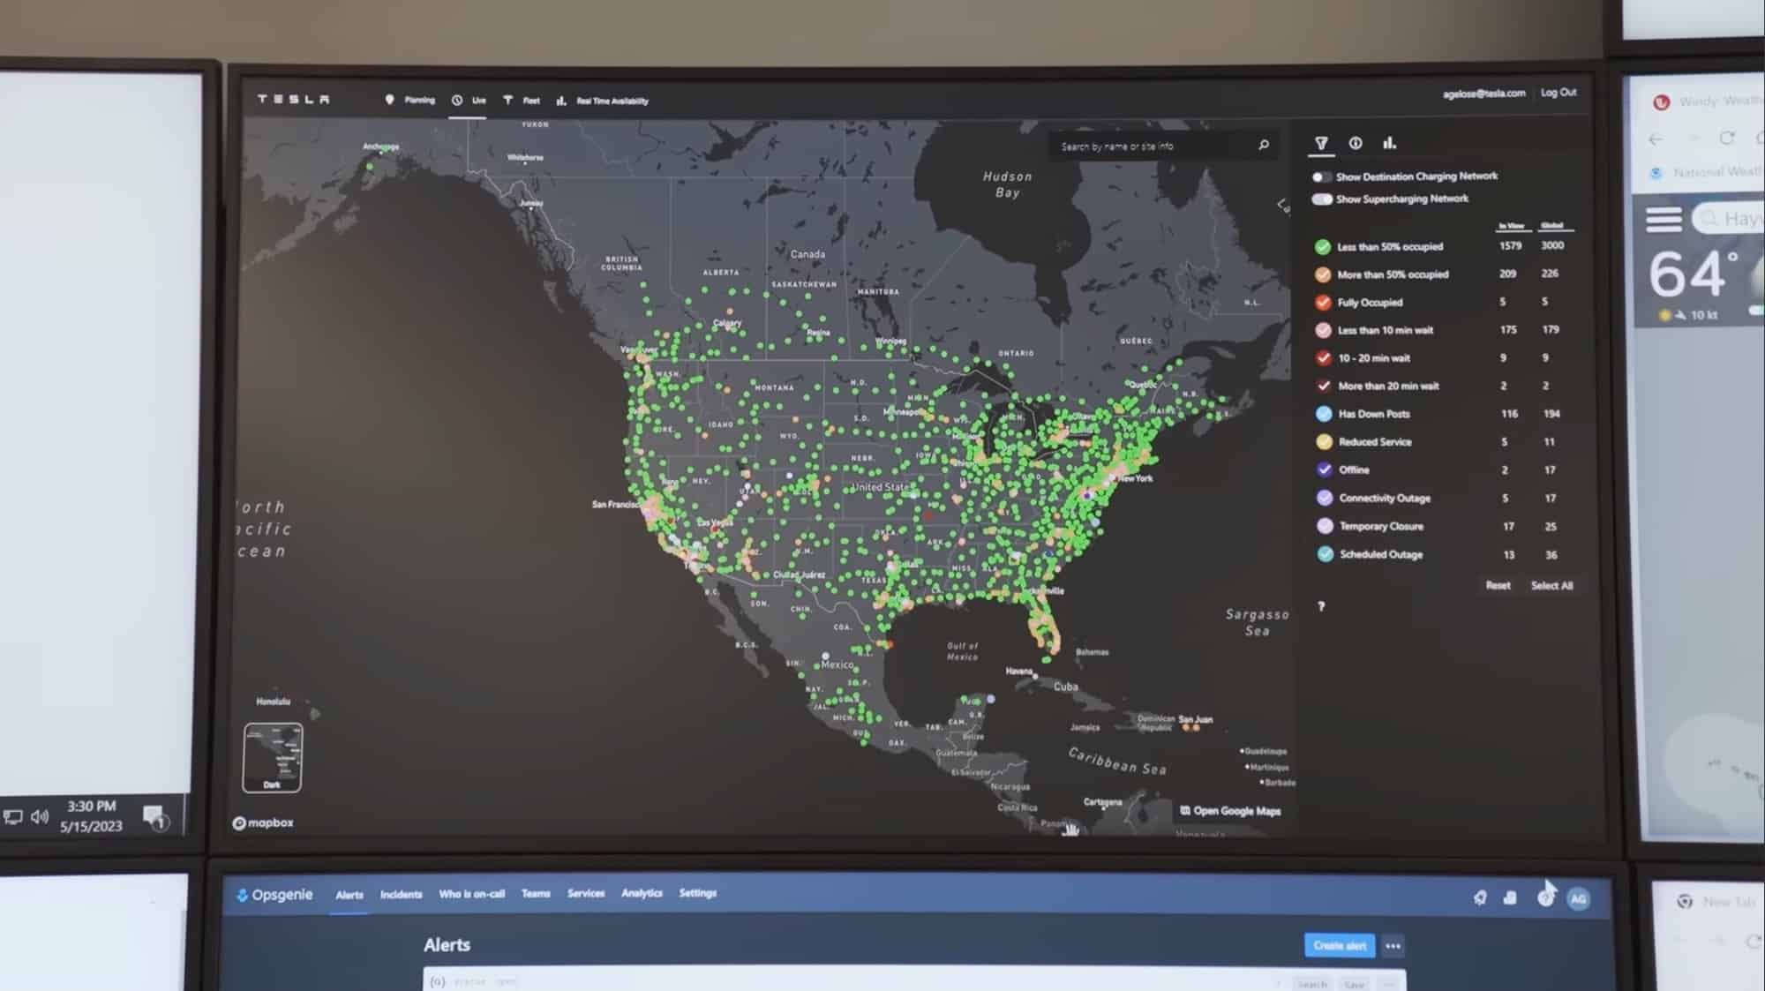1765x991 pixels.
Task: Click the Real Time Availability chart icon
Action: tap(561, 101)
